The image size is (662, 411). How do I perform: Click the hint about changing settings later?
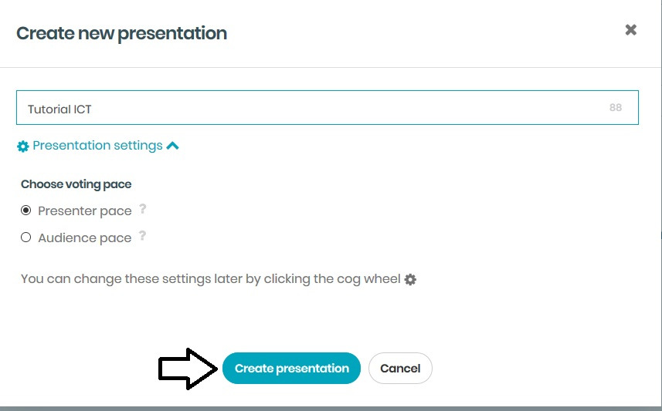click(x=210, y=279)
